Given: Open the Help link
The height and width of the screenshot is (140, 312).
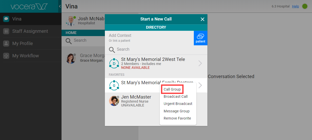Looking at the screenshot, I should point(296,6).
